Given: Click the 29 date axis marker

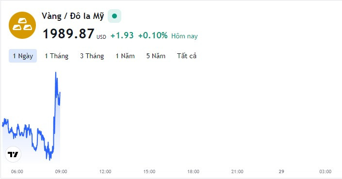Looking at the screenshot, I should coord(281,172).
